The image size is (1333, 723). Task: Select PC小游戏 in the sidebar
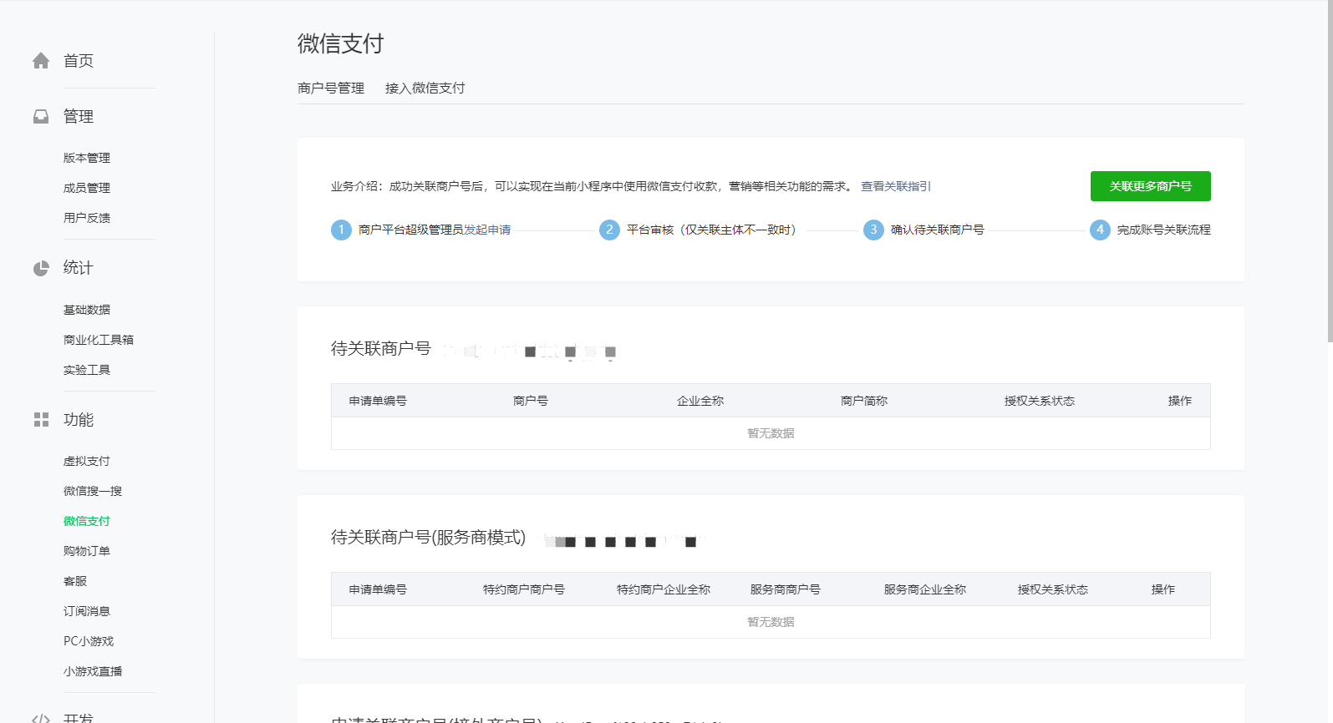click(89, 641)
